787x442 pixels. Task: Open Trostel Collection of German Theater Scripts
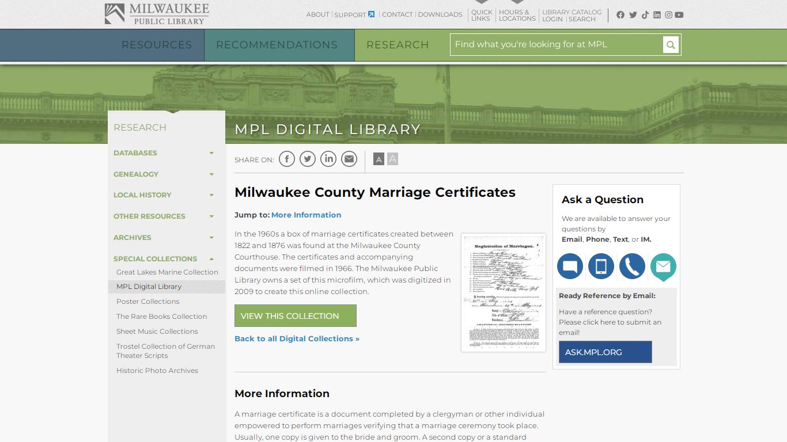[x=165, y=351]
